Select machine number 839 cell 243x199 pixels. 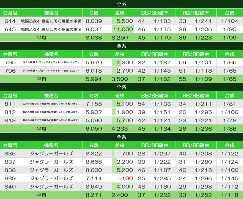[10, 178]
